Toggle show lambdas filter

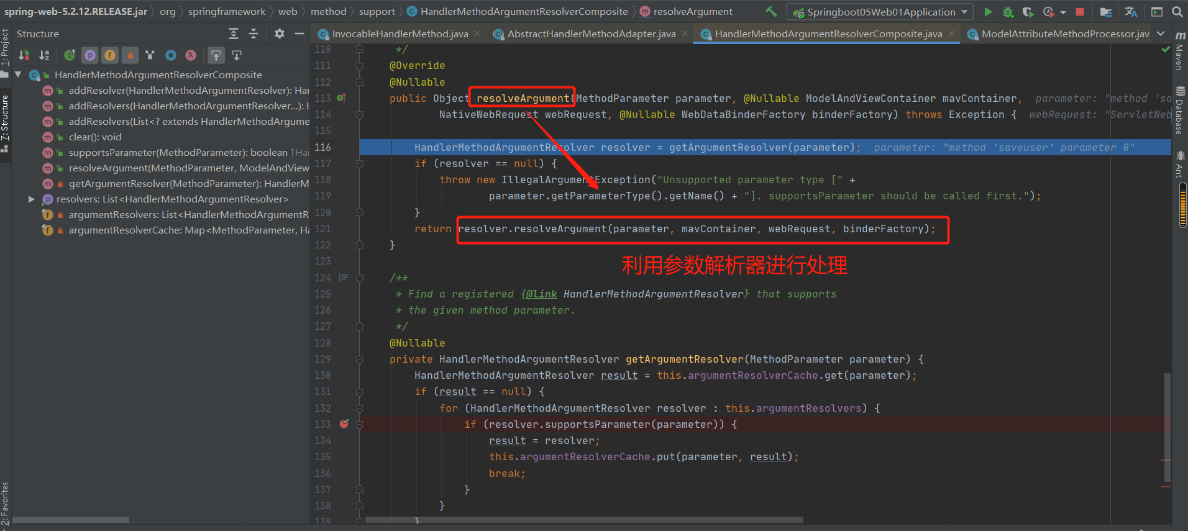191,55
